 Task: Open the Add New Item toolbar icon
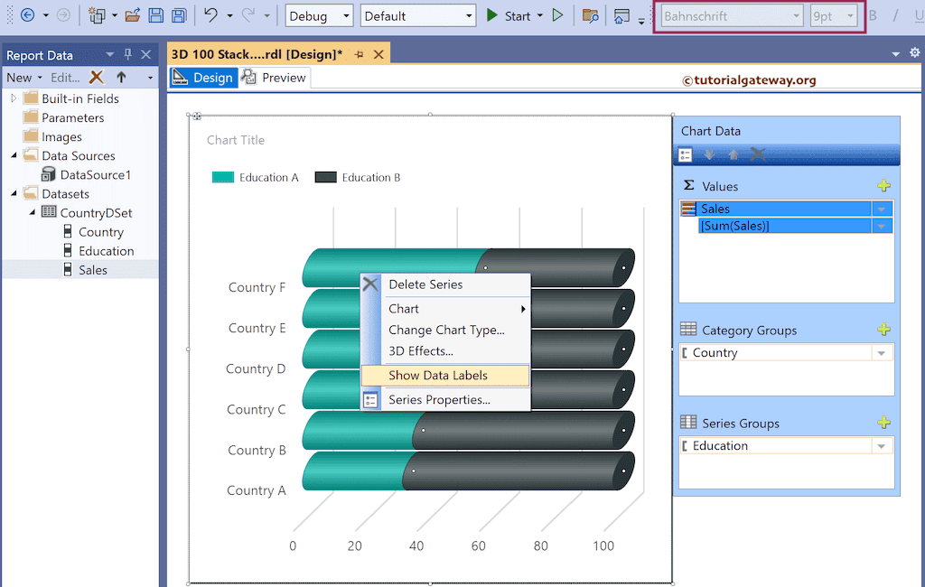[x=99, y=15]
